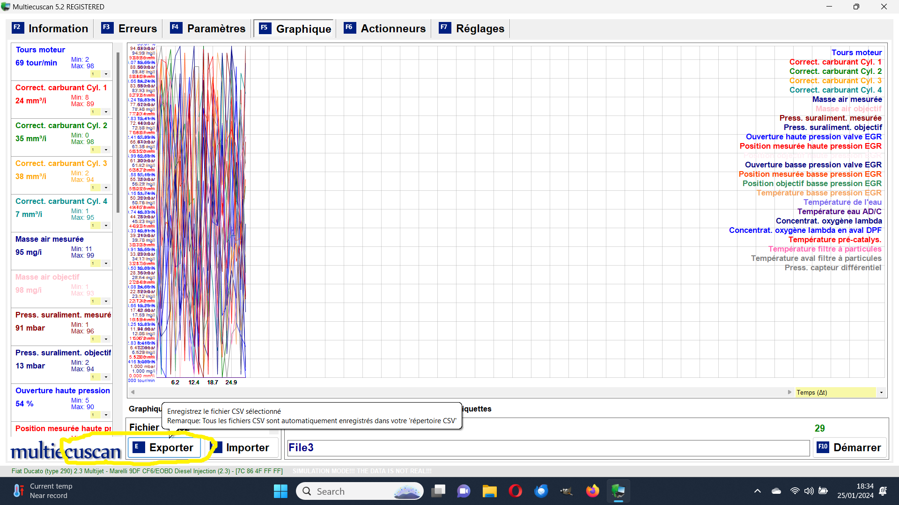Image resolution: width=899 pixels, height=505 pixels.
Task: Open Thunderbird from the taskbar
Action: point(541,491)
